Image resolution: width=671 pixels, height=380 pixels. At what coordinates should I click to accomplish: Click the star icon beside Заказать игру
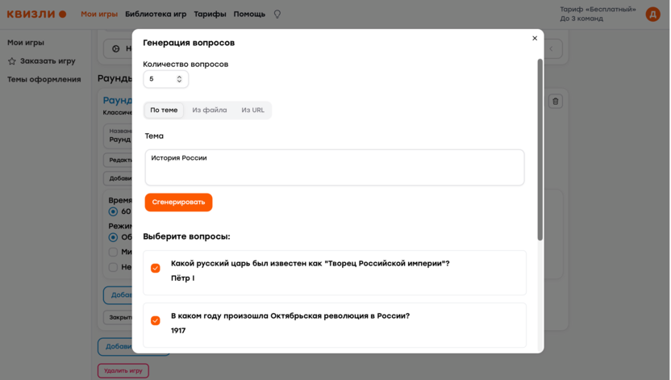pos(12,61)
